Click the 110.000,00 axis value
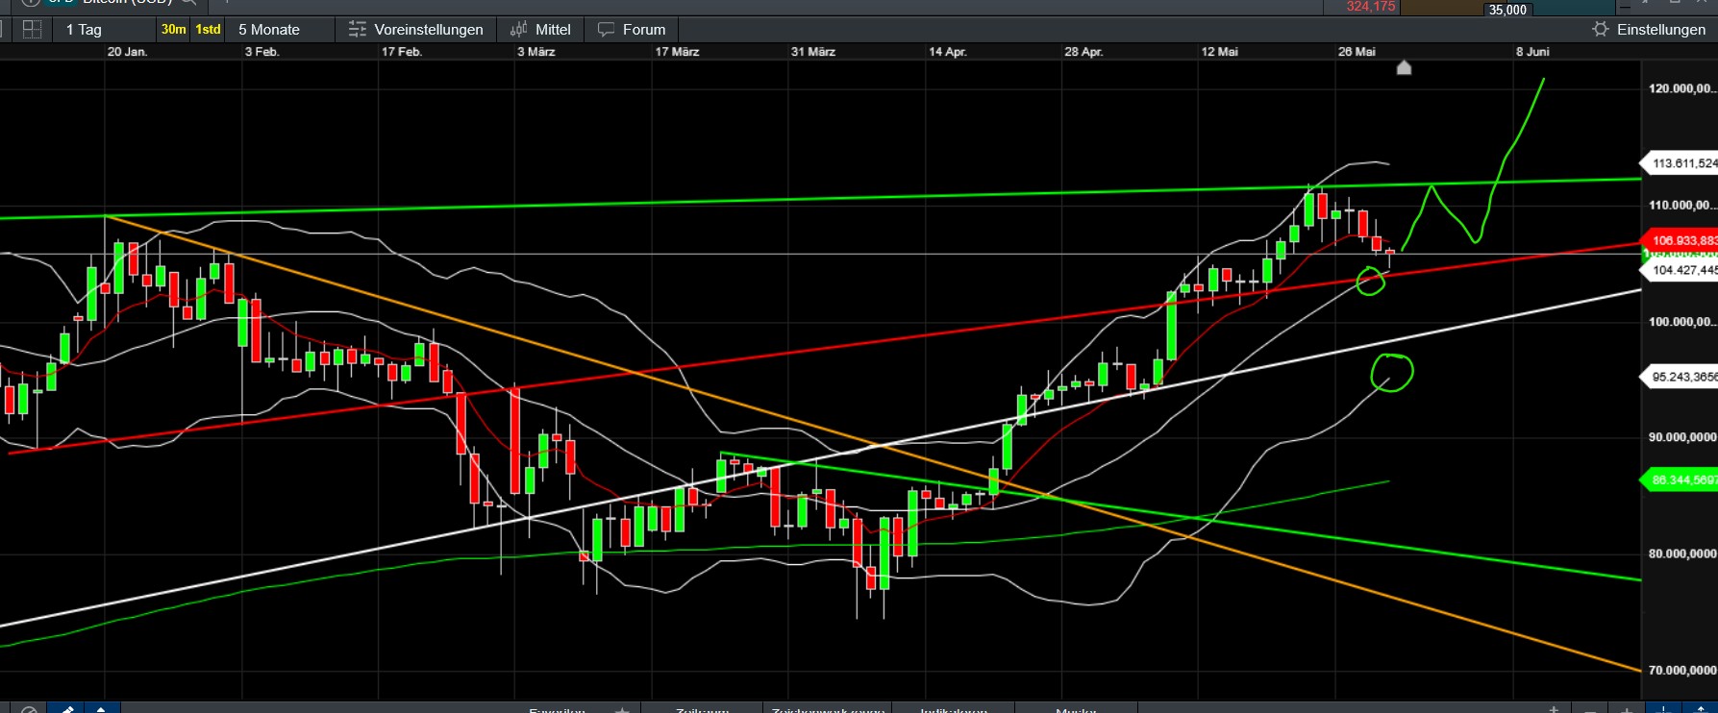The width and height of the screenshot is (1718, 713). [x=1681, y=205]
